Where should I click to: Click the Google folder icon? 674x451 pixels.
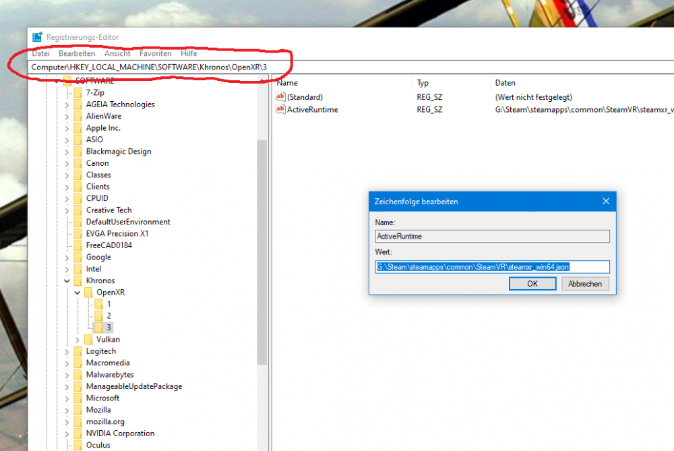tap(78, 257)
